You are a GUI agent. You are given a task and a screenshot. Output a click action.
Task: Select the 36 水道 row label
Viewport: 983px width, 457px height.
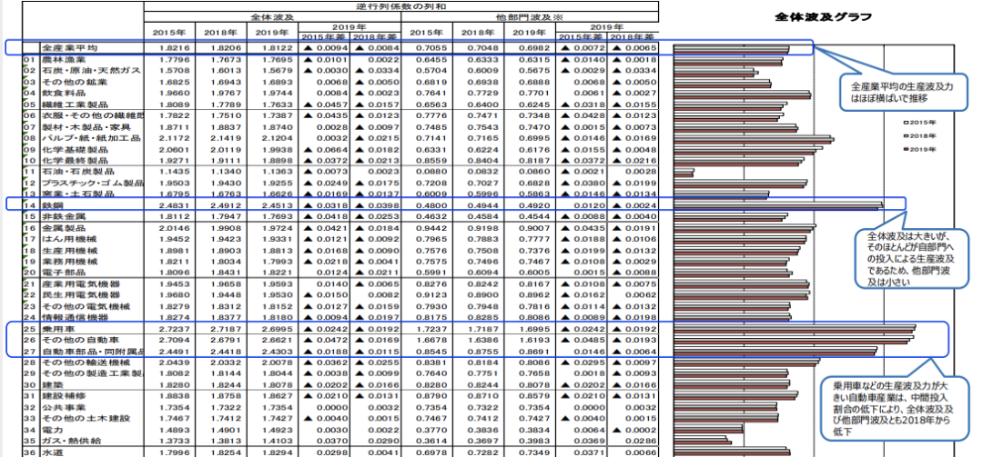(51, 452)
